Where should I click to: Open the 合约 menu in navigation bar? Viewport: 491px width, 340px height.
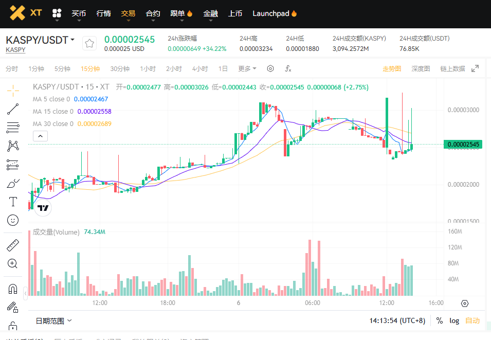tap(153, 13)
